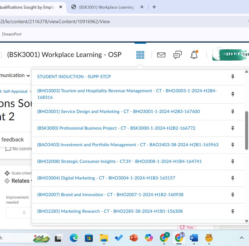Switch to the Qualifications Sought by Employers tab
The width and height of the screenshot is (249, 246).
pos(27,7)
